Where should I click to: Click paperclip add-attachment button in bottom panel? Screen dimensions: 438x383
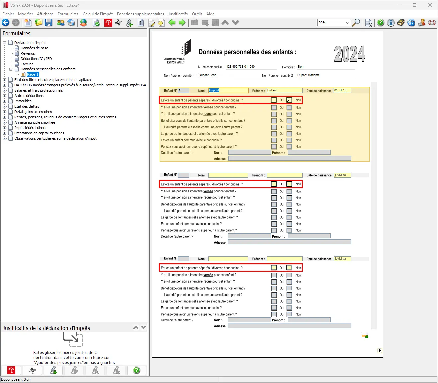pyautogui.click(x=53, y=370)
